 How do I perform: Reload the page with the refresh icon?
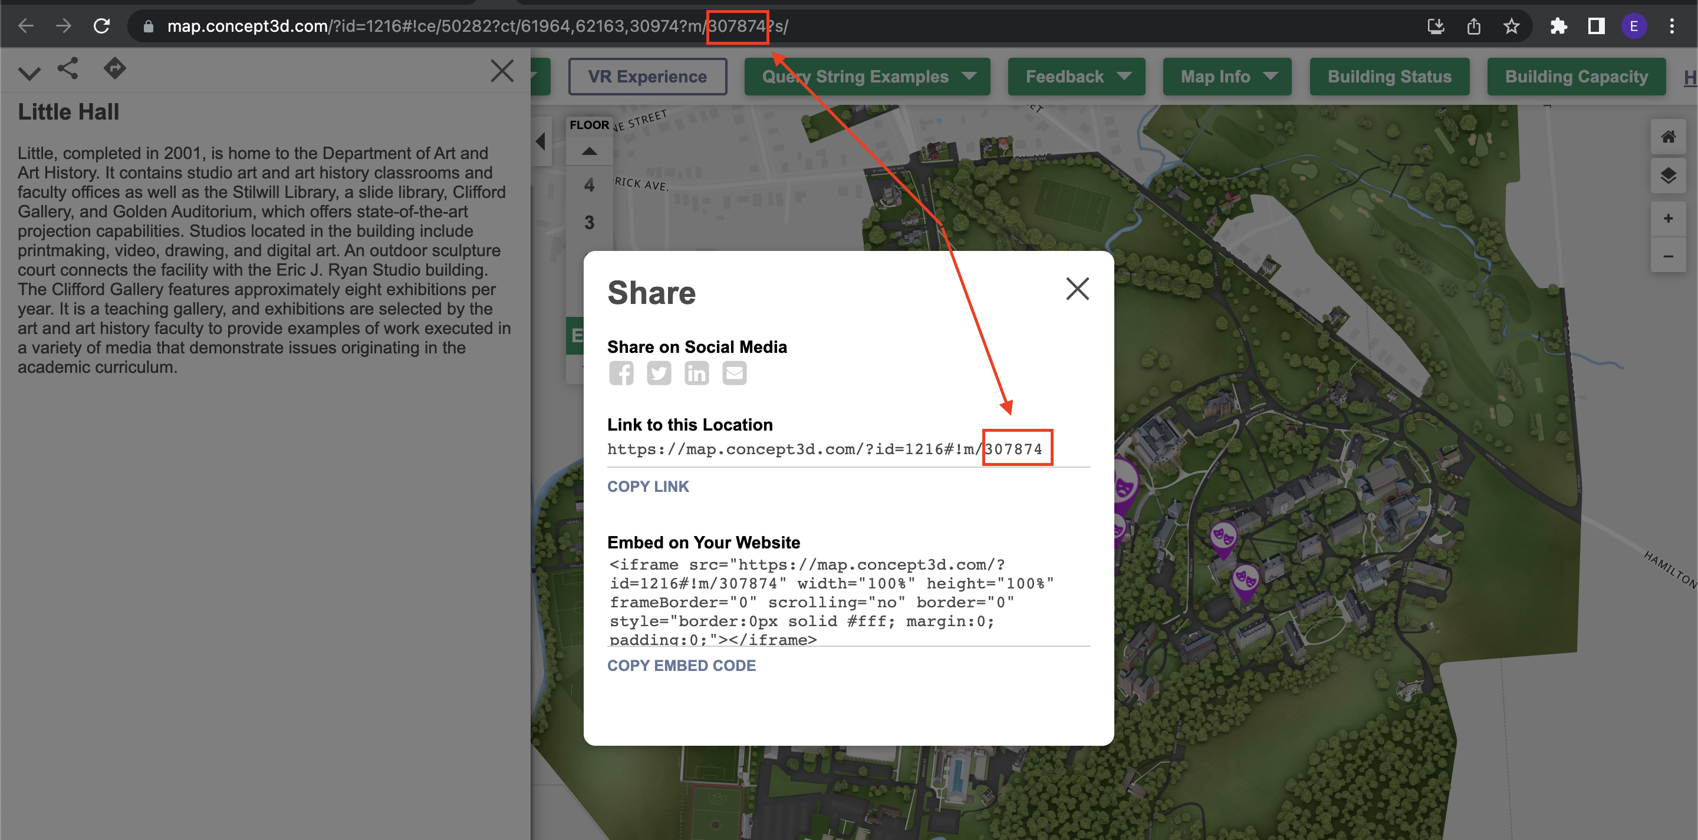pyautogui.click(x=101, y=27)
